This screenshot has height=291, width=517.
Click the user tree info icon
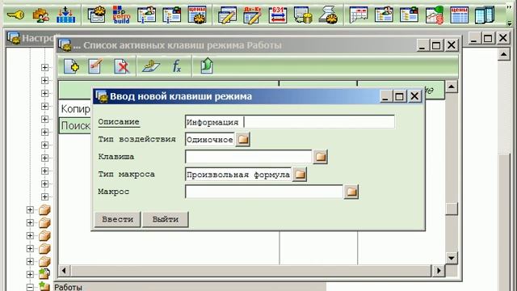point(146,15)
